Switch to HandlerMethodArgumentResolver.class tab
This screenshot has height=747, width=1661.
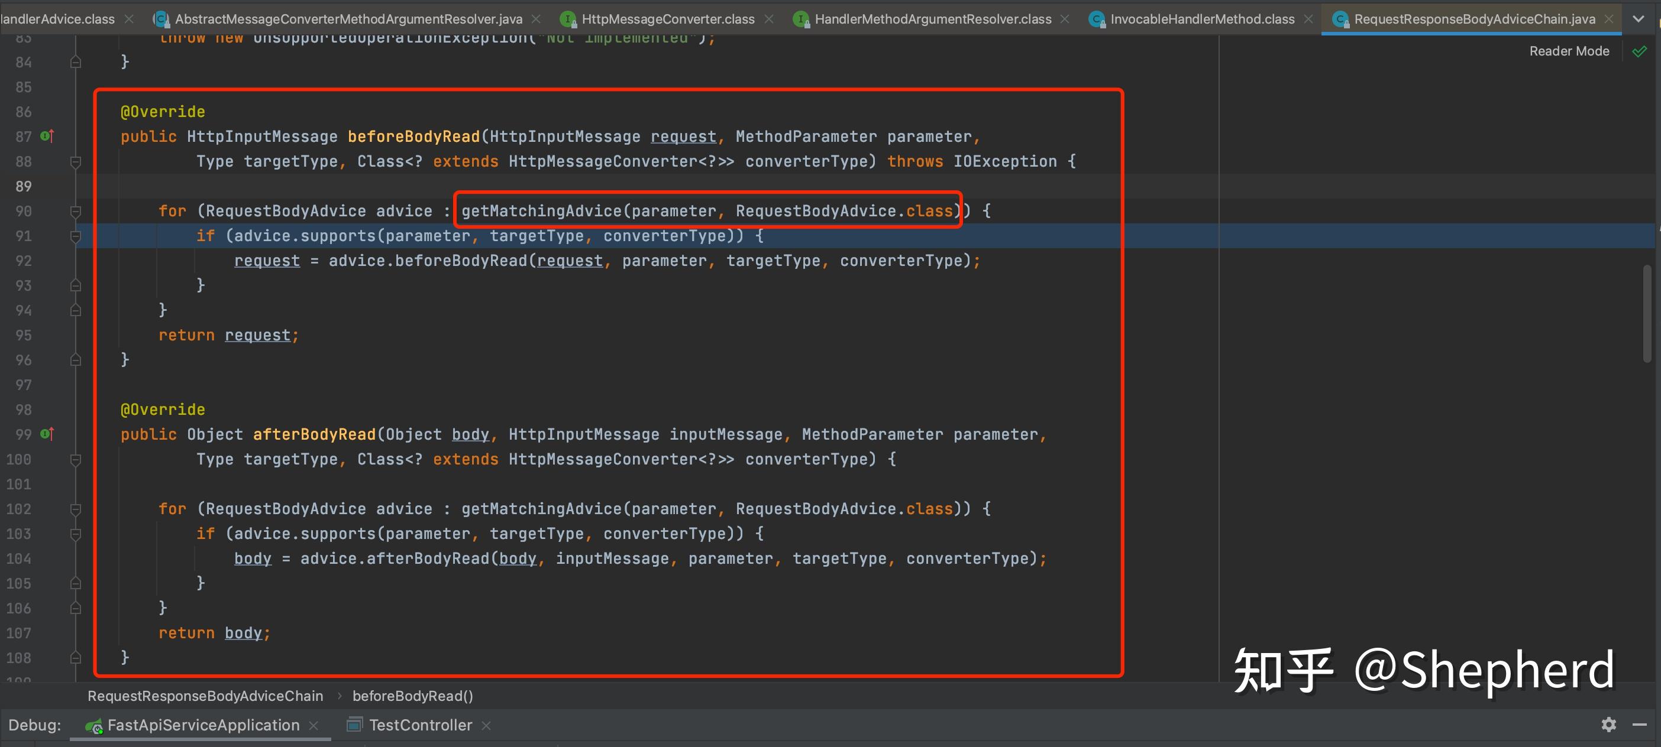click(x=932, y=20)
